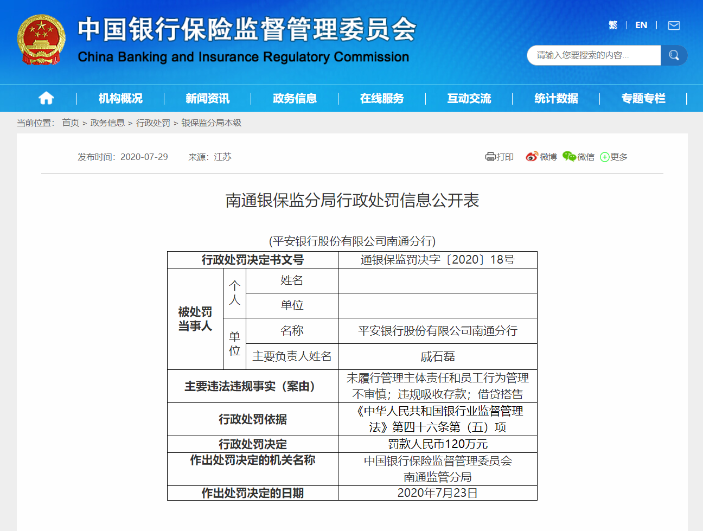Image resolution: width=703 pixels, height=531 pixels.
Task: Click the cell 通银保监罚决字〔2020〕18号
Action: (x=438, y=260)
